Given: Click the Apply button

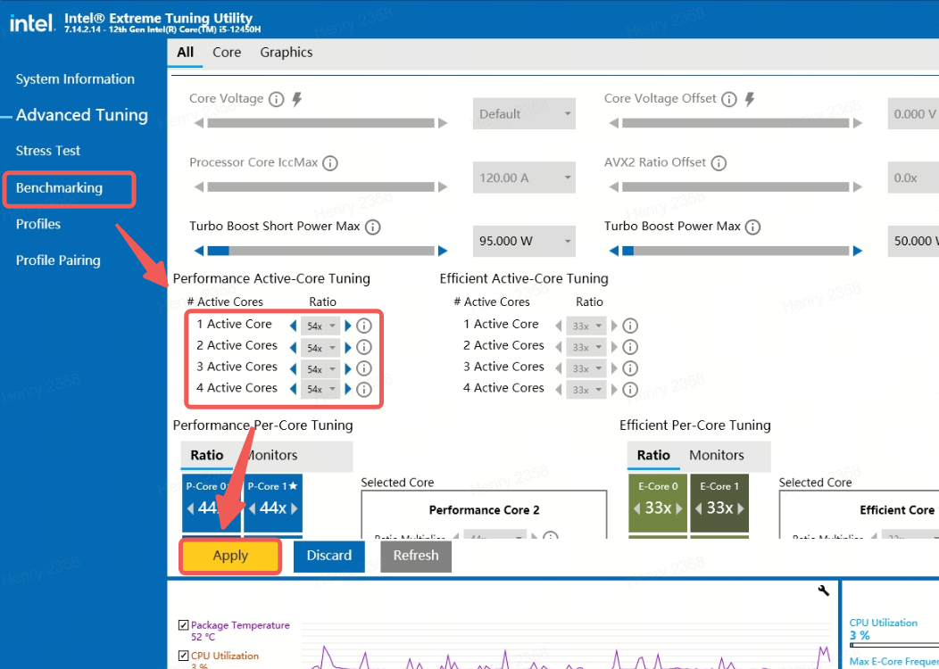Looking at the screenshot, I should pyautogui.click(x=230, y=556).
